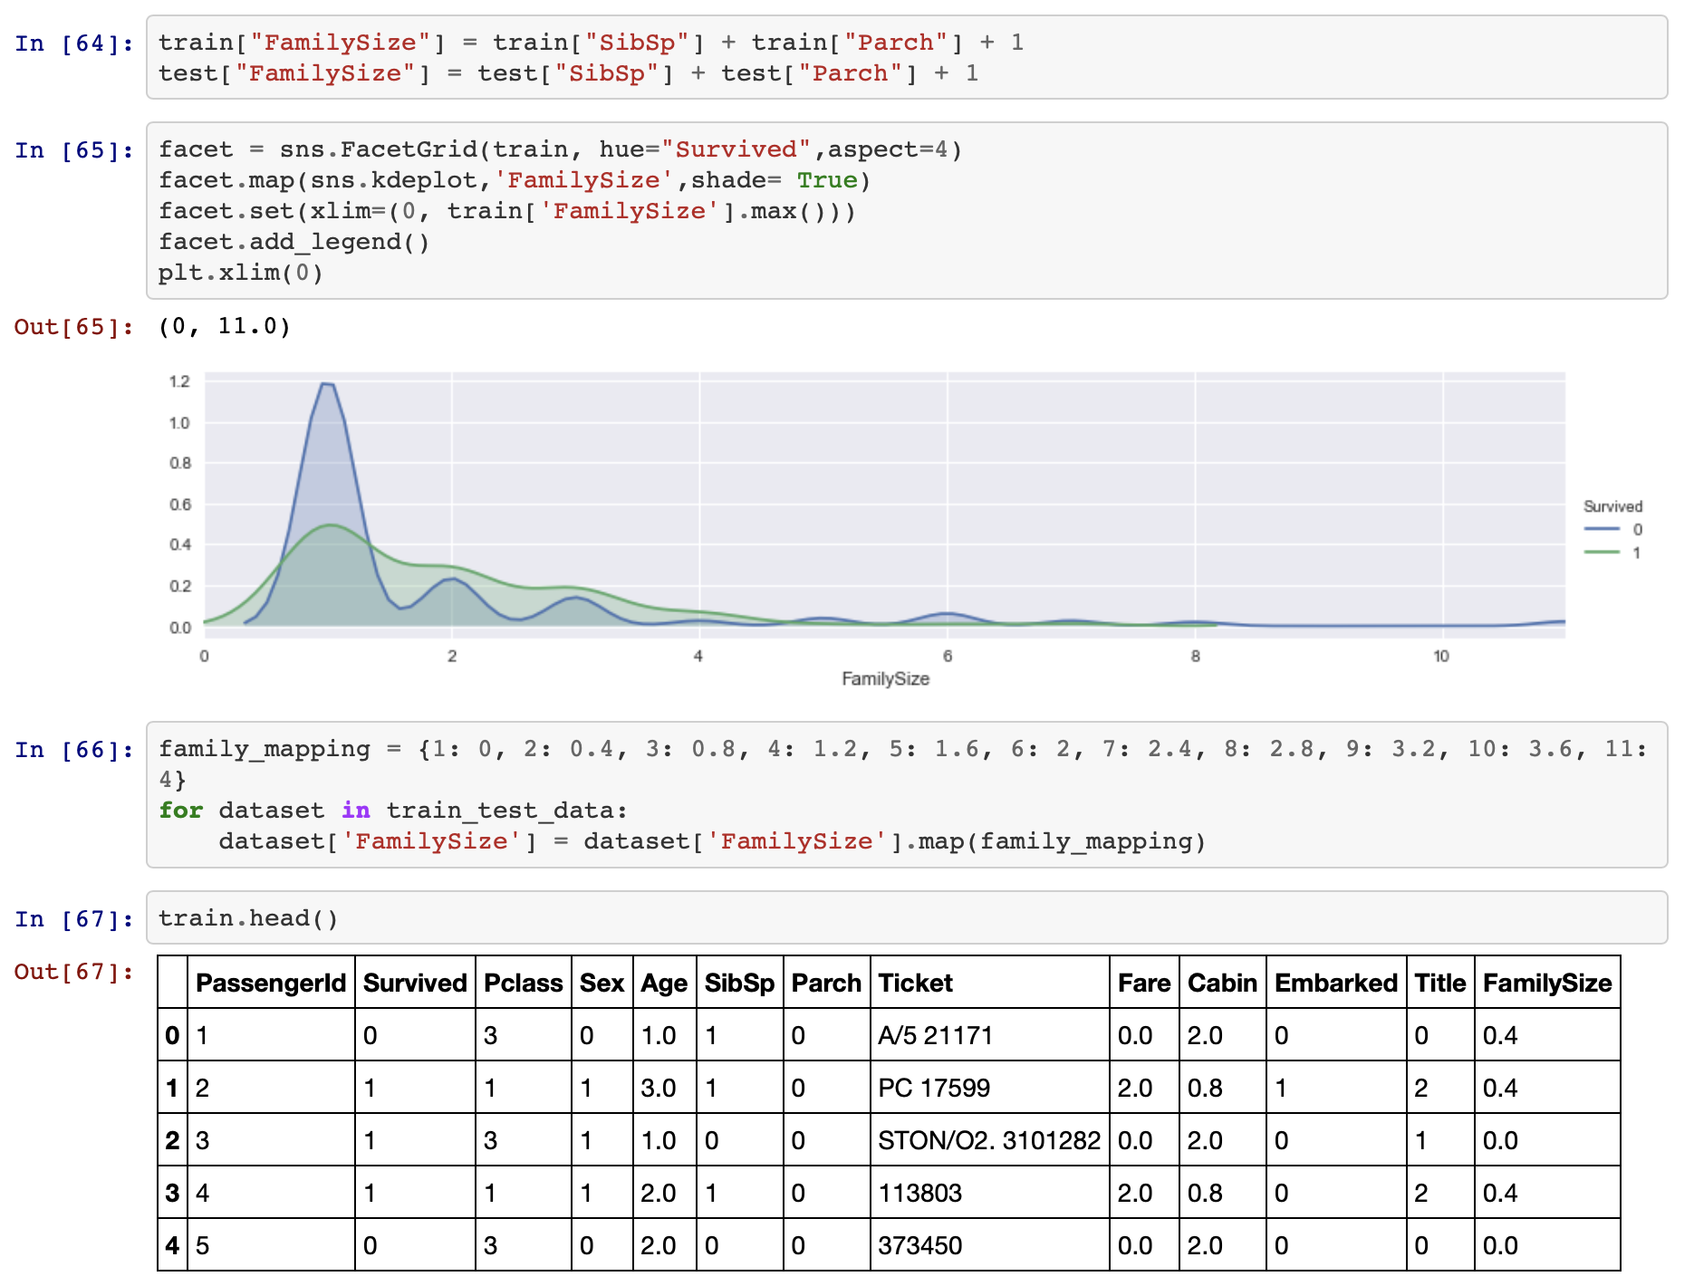The width and height of the screenshot is (1694, 1286).
Task: Click the Survived column header
Action: (415, 983)
